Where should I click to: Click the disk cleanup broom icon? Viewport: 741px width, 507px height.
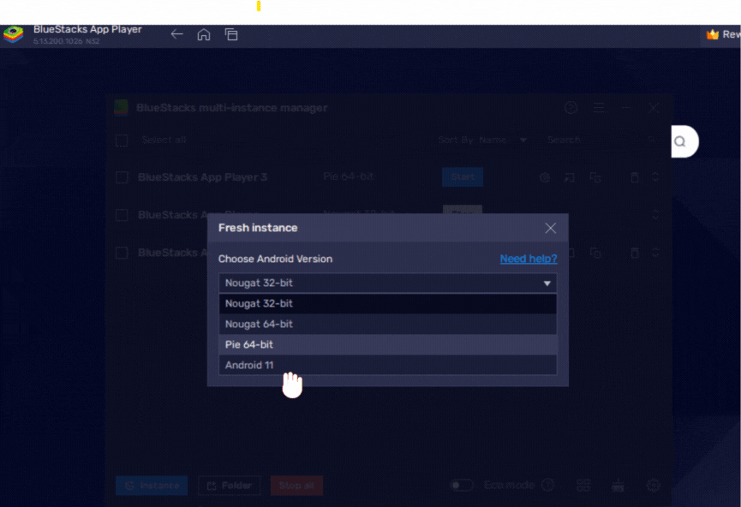pyautogui.click(x=618, y=486)
